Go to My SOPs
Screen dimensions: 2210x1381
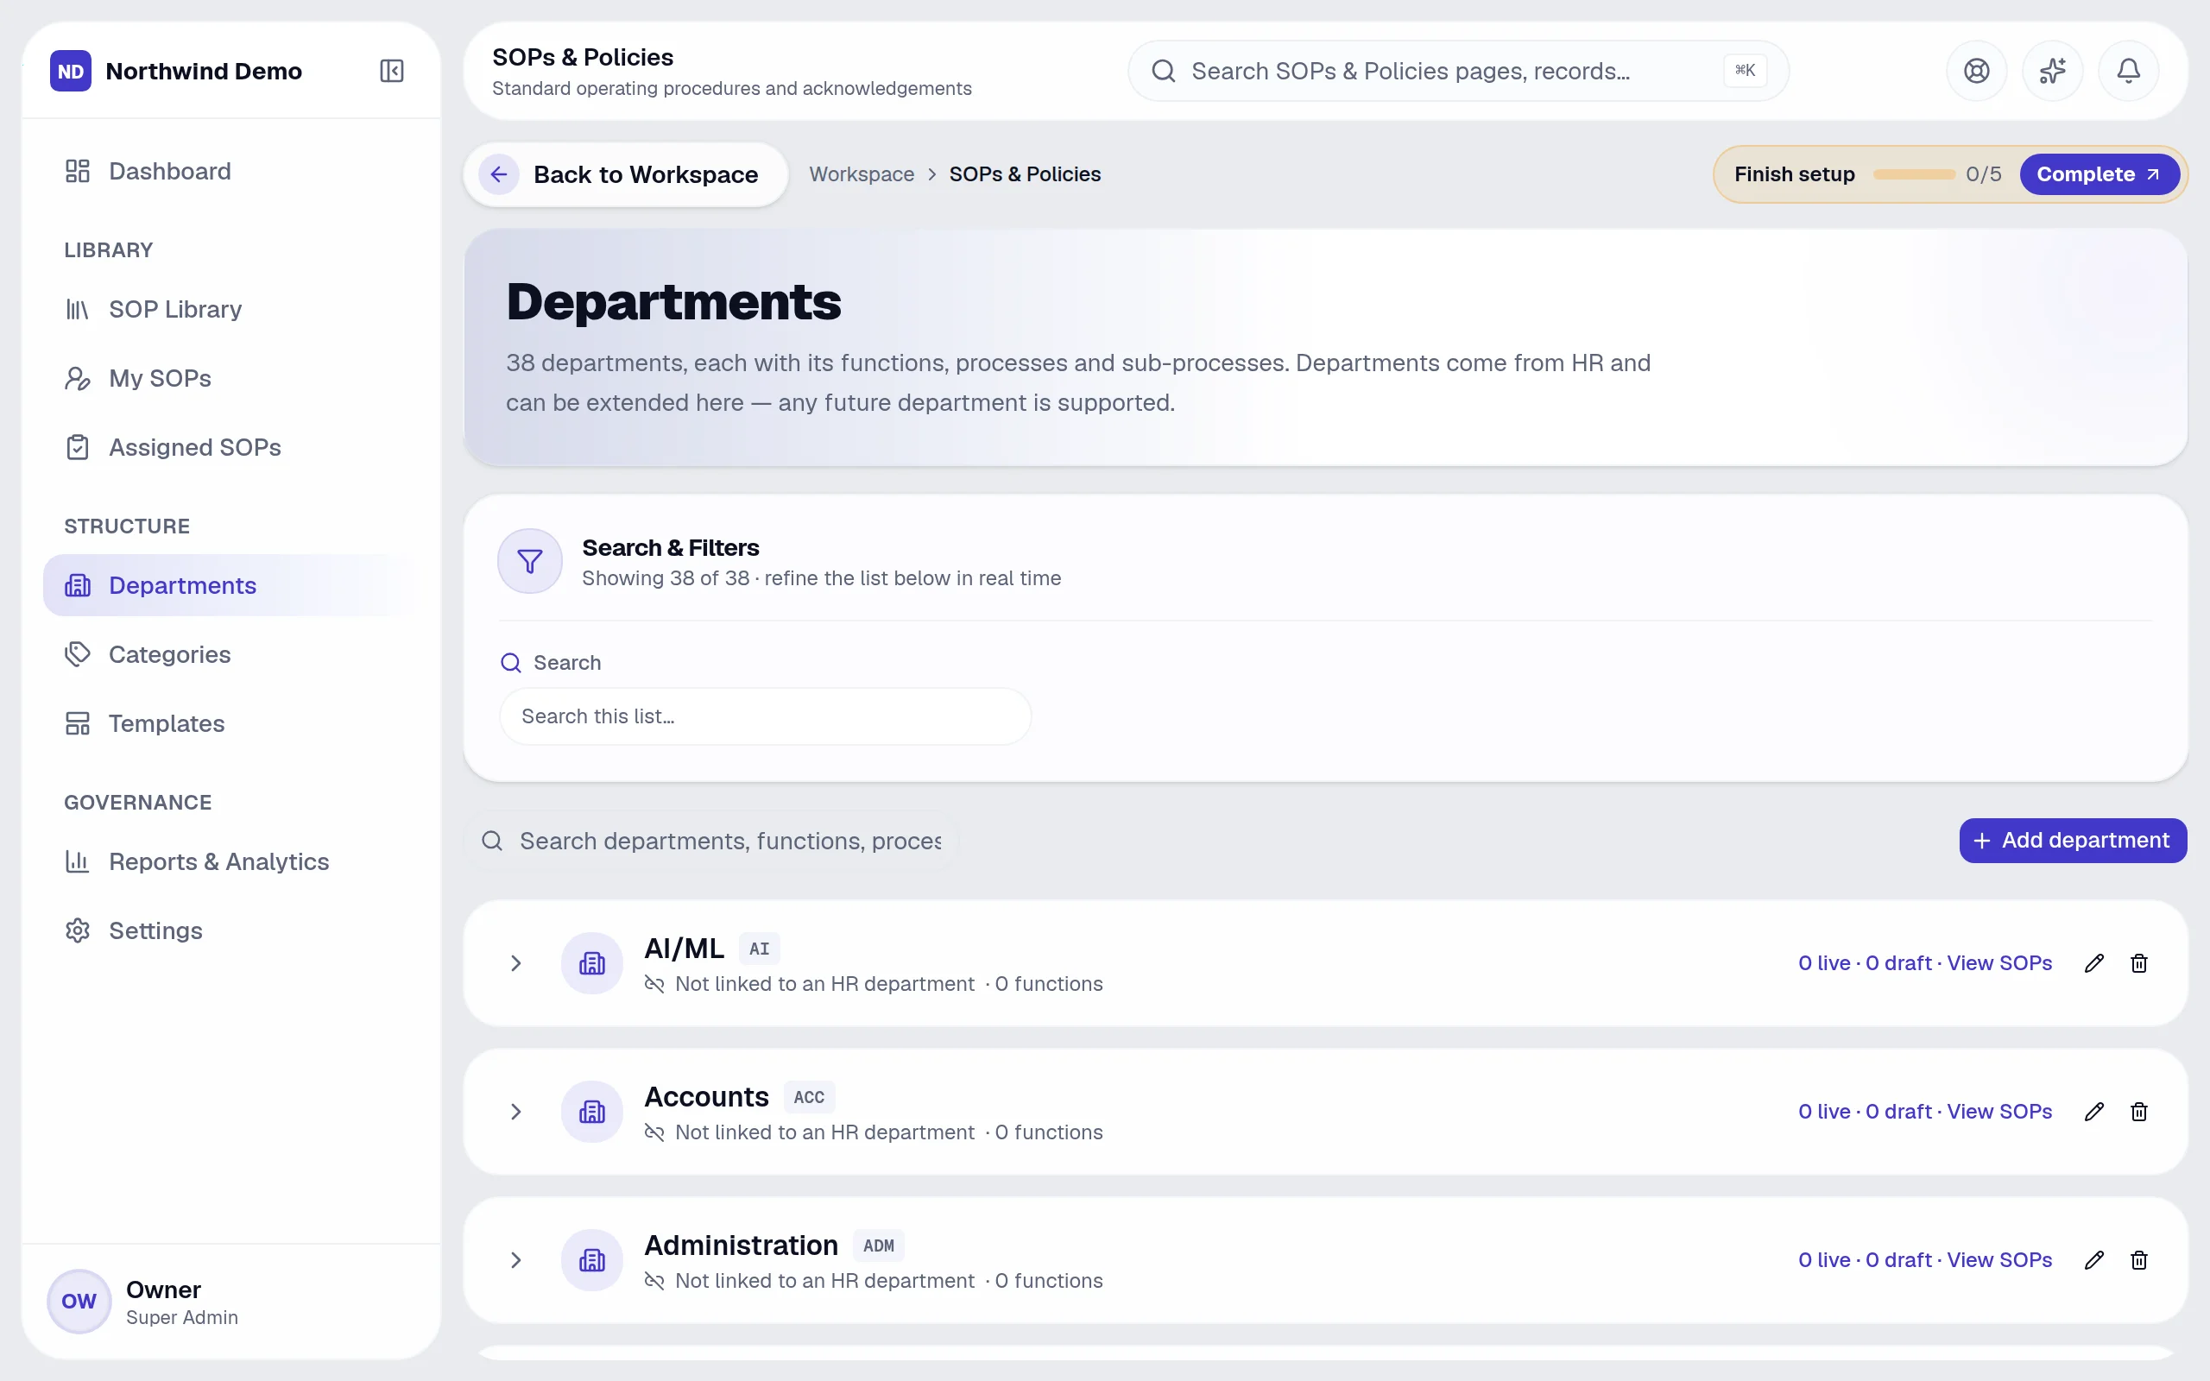pyautogui.click(x=232, y=378)
